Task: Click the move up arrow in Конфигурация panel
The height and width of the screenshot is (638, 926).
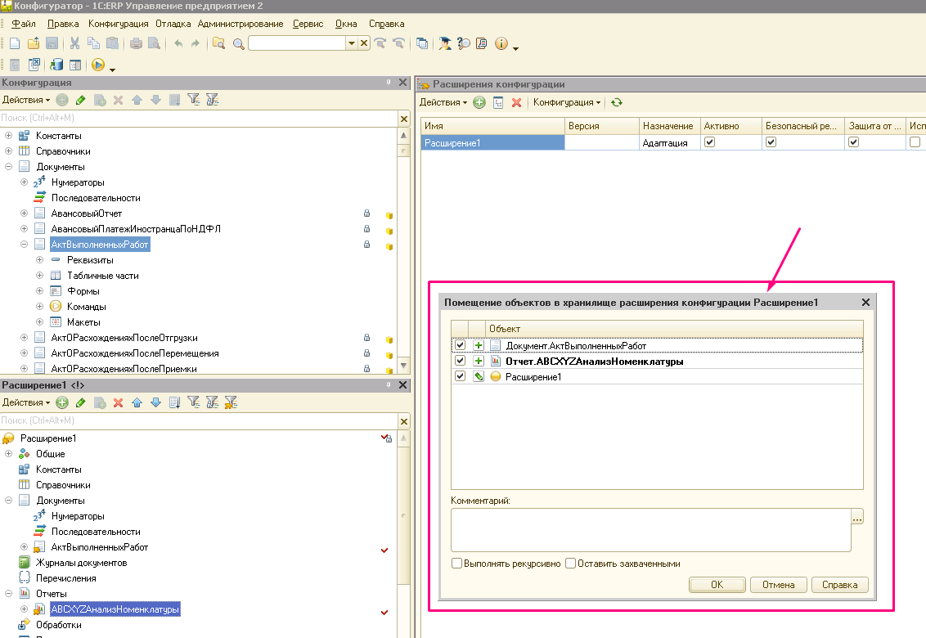Action: pos(137,100)
